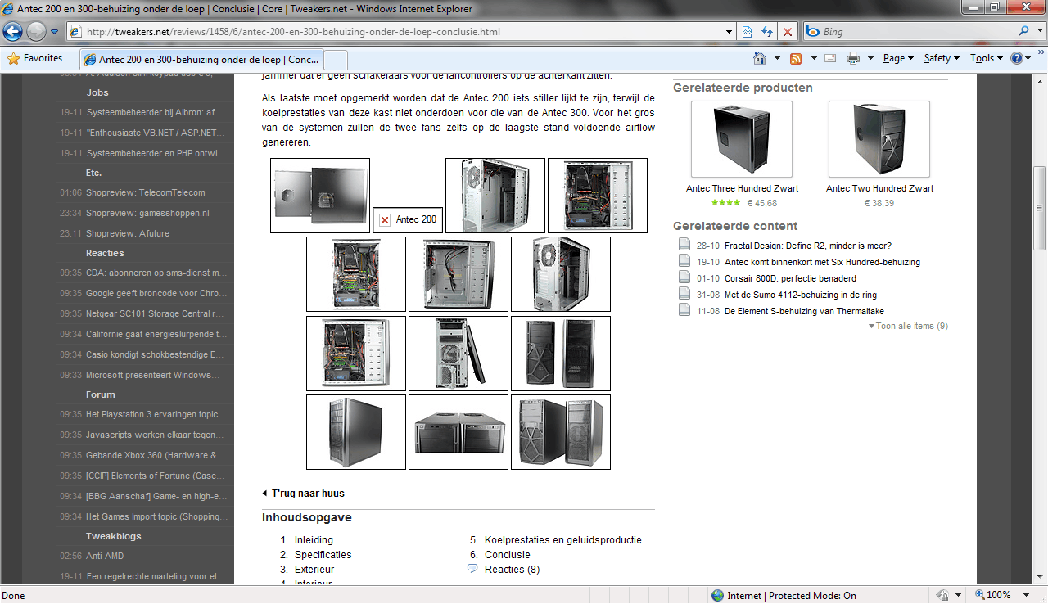Expand the Feeds dropdown arrow

coord(813,58)
